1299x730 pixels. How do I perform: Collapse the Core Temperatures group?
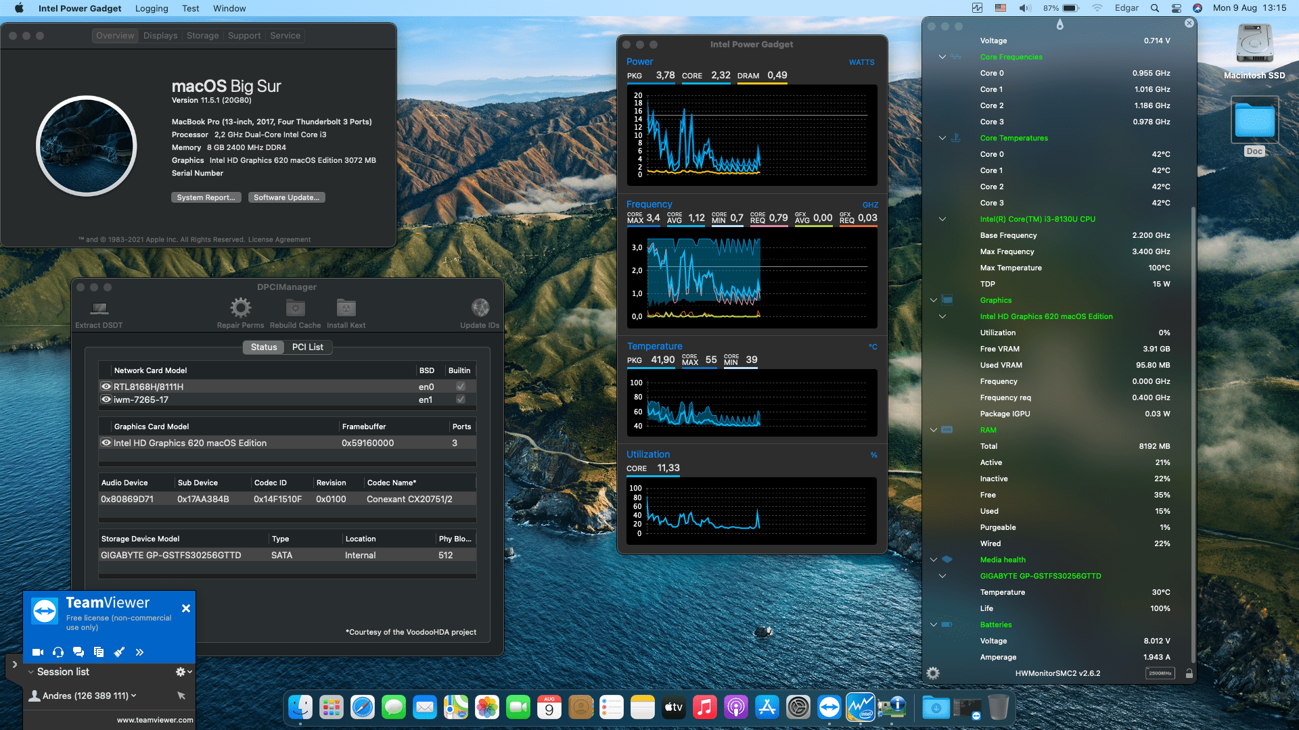pos(942,138)
